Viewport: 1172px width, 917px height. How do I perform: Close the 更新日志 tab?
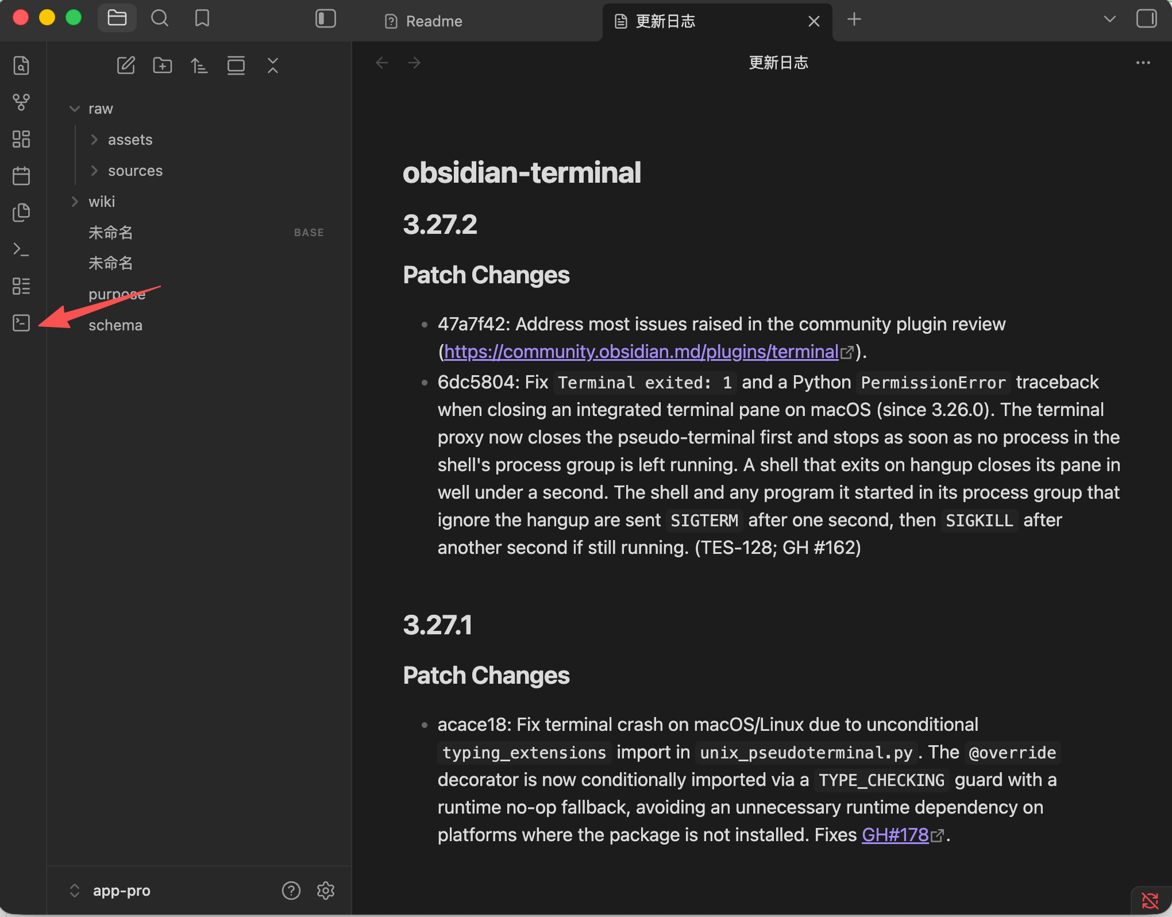(x=814, y=21)
